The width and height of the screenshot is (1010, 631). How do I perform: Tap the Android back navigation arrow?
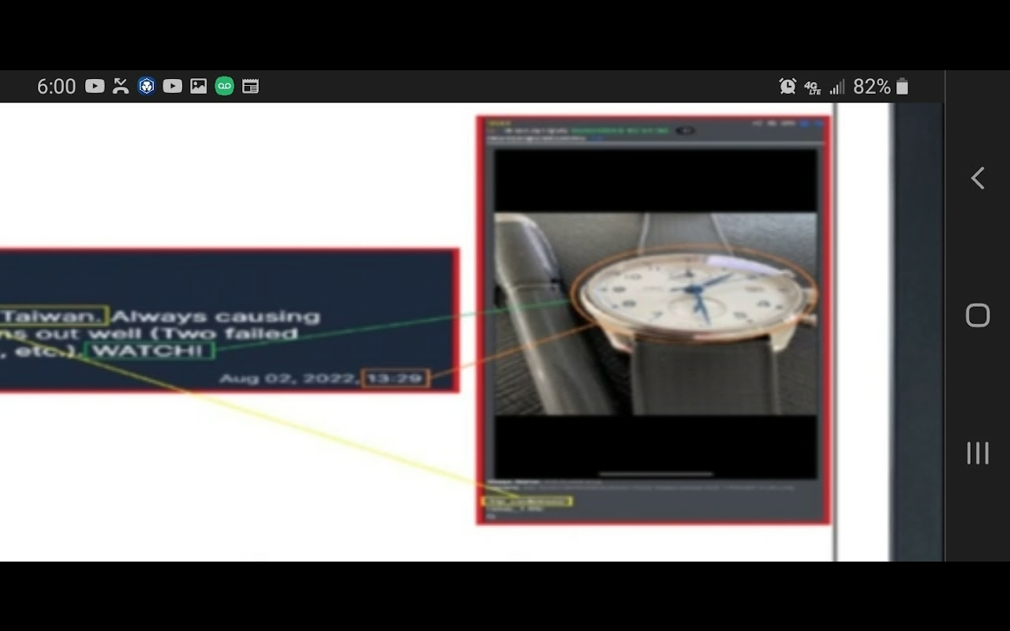(x=978, y=178)
